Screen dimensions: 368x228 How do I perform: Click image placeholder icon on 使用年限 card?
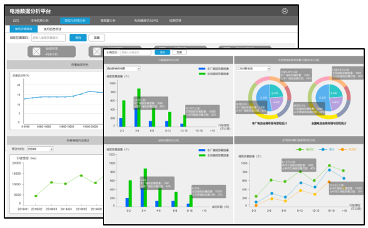click(36, 51)
